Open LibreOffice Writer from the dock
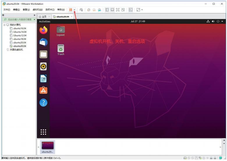The width and height of the screenshot is (227, 161). click(x=43, y=79)
